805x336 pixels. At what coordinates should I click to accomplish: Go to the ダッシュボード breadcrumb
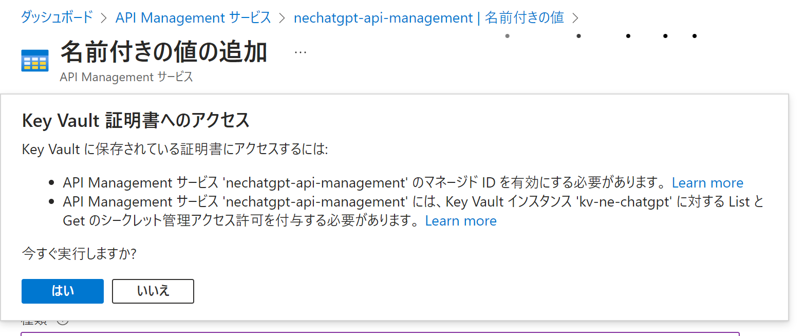pyautogui.click(x=57, y=17)
